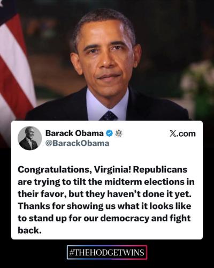Screen dimensions: 214x268
Task: Open the black-and-white profile avatar
Action: [x=29, y=138]
